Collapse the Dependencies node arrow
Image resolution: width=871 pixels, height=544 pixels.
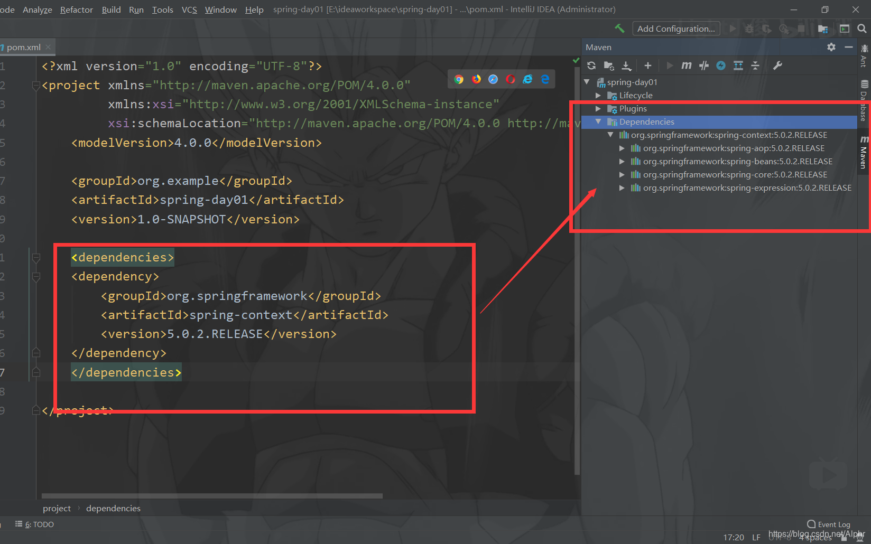pyautogui.click(x=598, y=121)
